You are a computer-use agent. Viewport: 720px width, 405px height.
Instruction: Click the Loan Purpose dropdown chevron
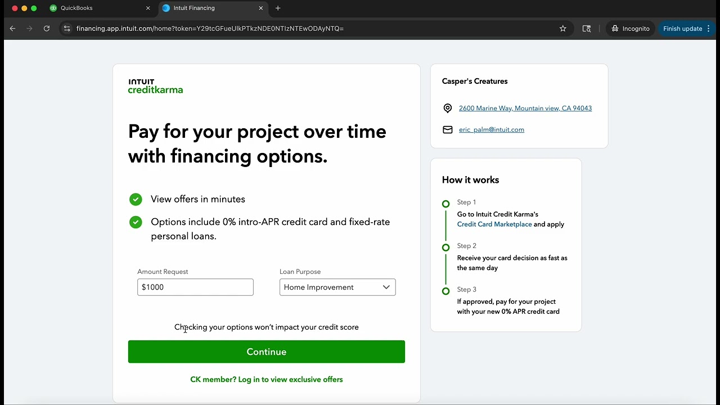point(386,287)
